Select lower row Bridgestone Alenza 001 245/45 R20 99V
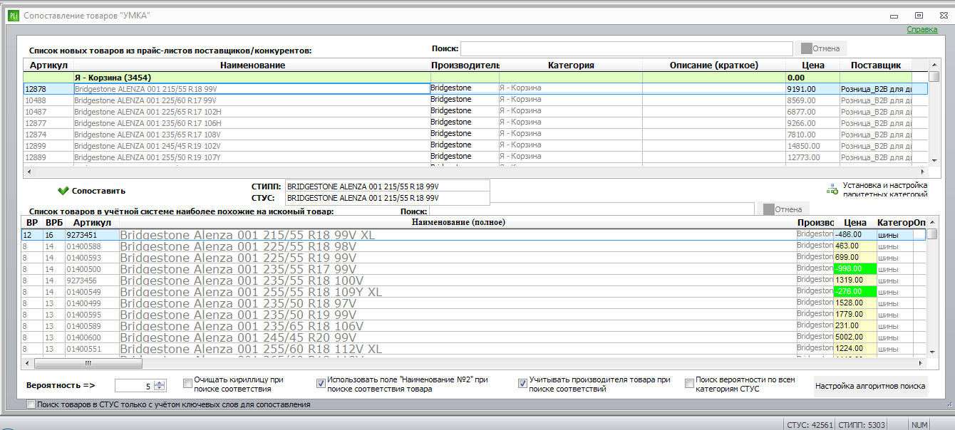955x430 pixels. coord(474,337)
